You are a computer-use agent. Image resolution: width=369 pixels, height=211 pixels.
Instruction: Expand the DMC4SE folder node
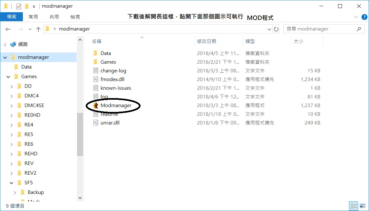[12, 106]
